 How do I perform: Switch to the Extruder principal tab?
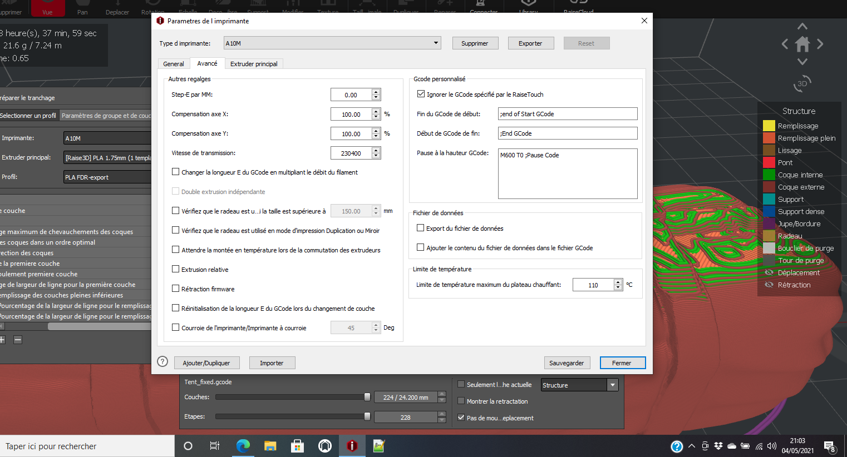(x=254, y=64)
